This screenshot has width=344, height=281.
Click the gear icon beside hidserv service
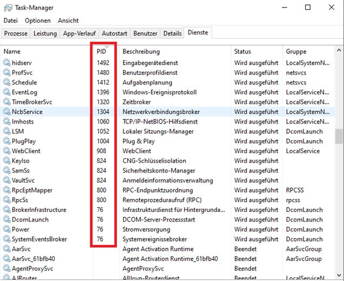click(x=7, y=63)
